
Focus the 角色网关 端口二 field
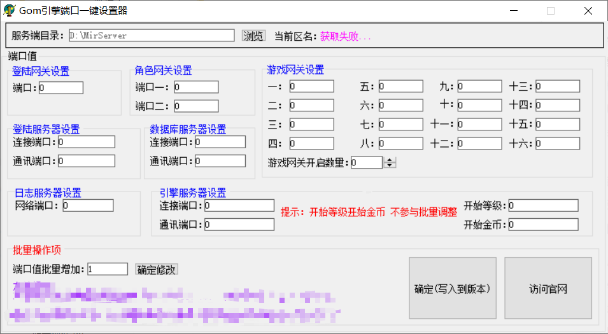(196, 106)
